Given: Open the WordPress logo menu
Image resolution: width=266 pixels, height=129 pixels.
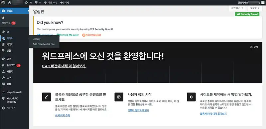Looking at the screenshot, I should click(x=3, y=3).
